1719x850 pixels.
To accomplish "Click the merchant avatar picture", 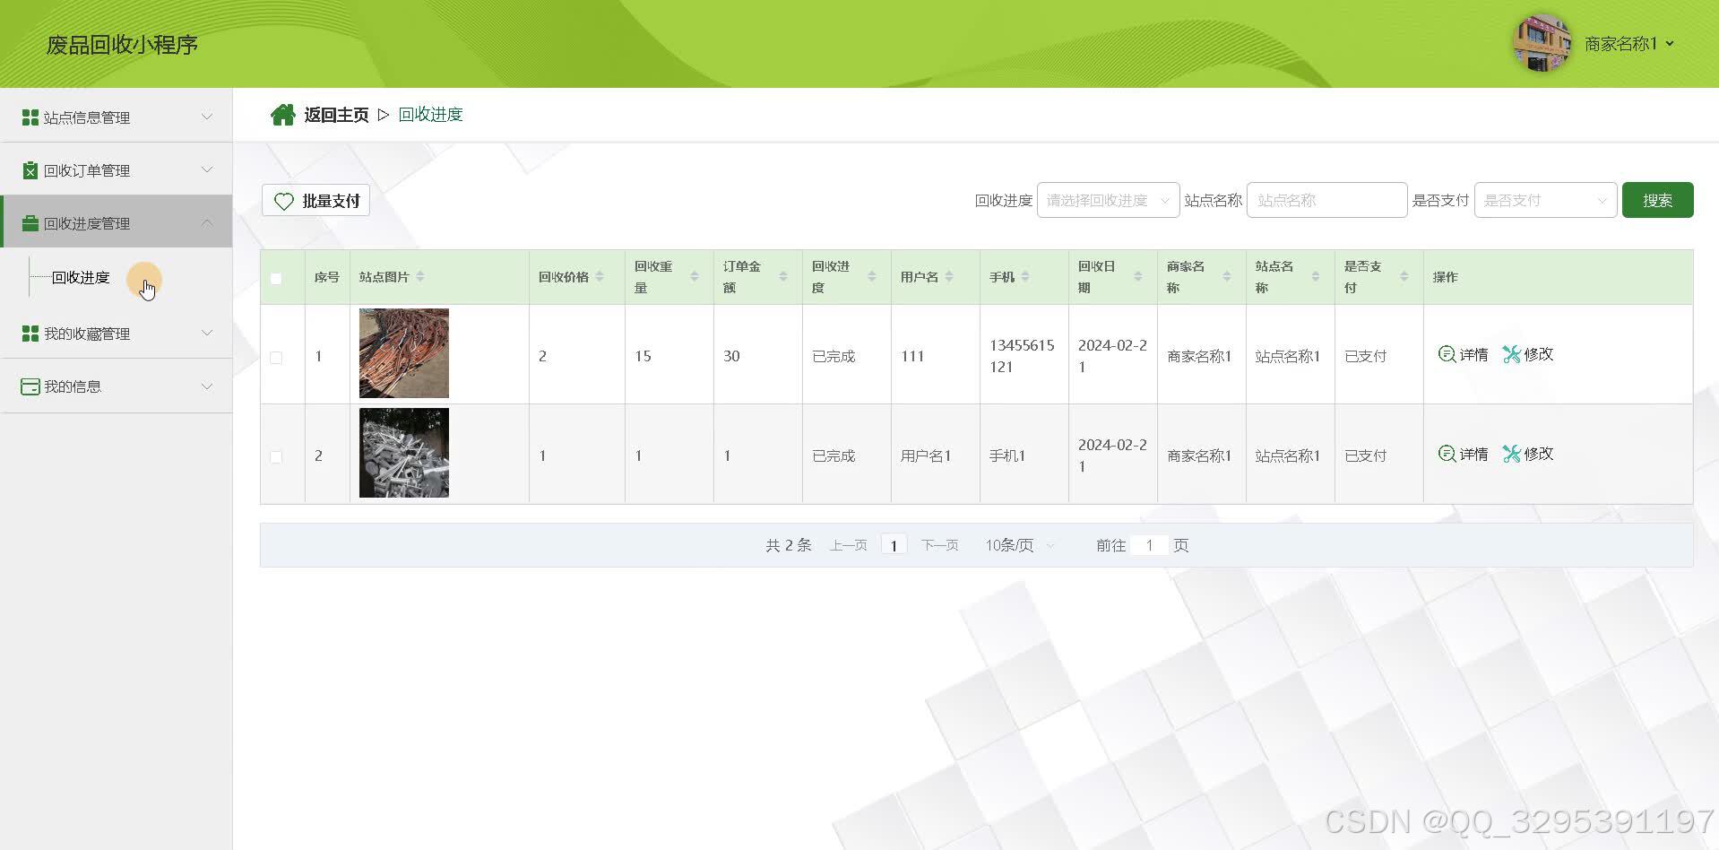I will pos(1542,43).
